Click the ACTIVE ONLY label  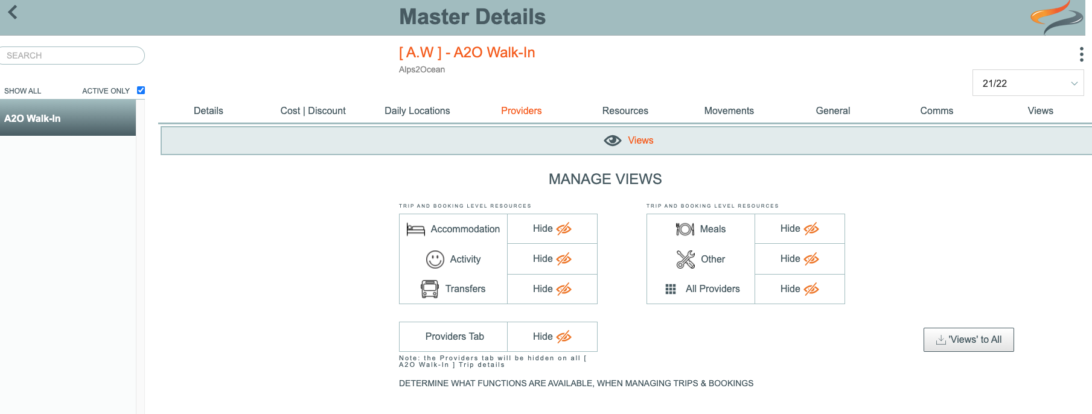point(106,91)
